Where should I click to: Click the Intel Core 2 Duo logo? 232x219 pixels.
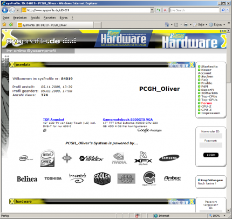coord(47,158)
